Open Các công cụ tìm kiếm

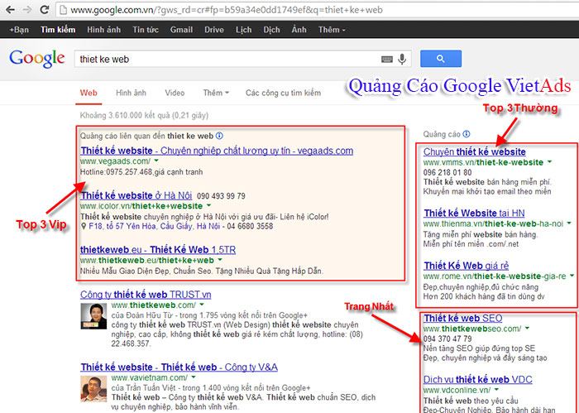point(283,93)
